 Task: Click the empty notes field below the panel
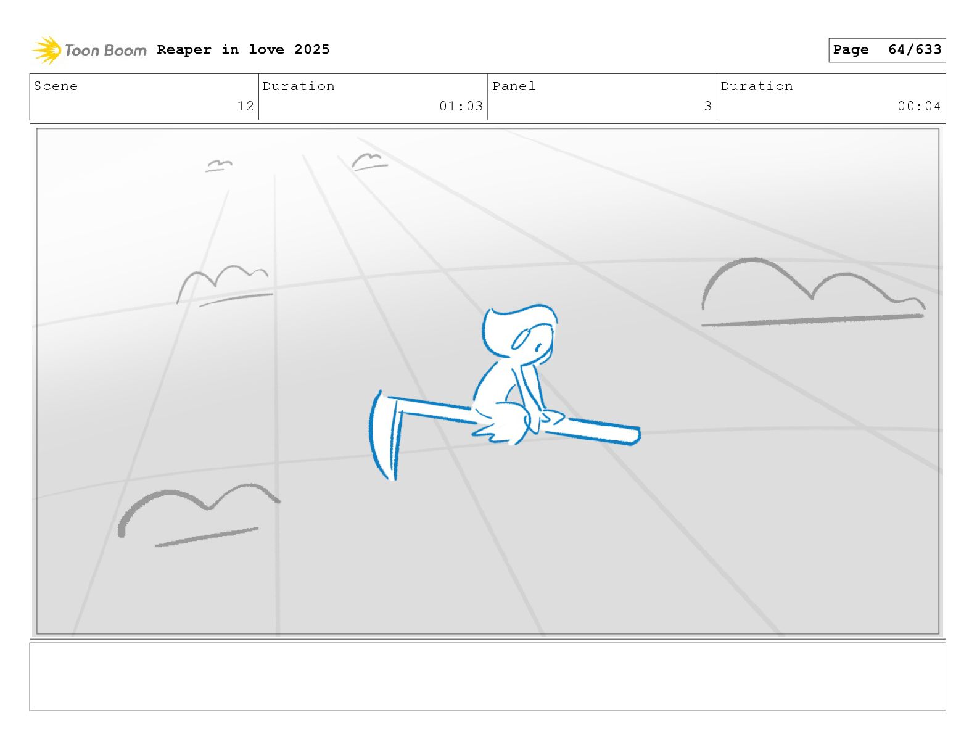click(487, 677)
